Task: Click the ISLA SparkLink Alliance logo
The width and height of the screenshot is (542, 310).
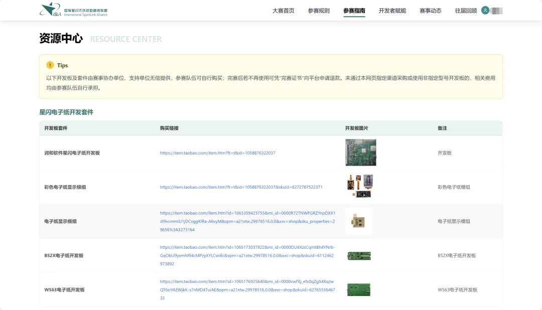Action: click(x=74, y=10)
